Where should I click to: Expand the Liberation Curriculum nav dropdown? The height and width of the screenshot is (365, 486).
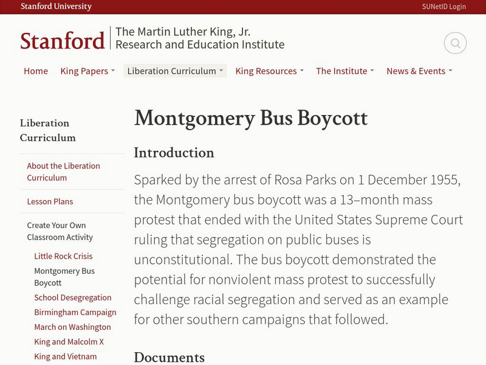point(175,71)
